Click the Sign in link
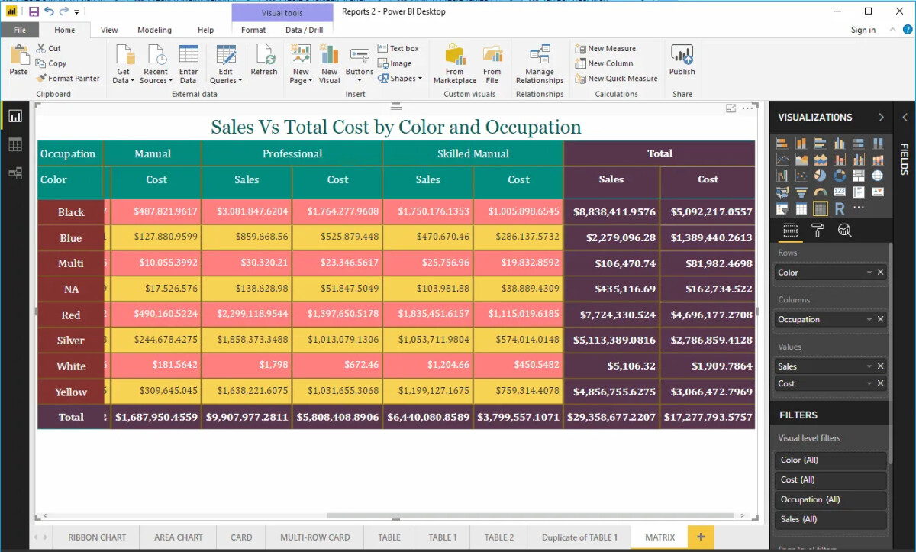This screenshot has height=552, width=916. click(863, 30)
